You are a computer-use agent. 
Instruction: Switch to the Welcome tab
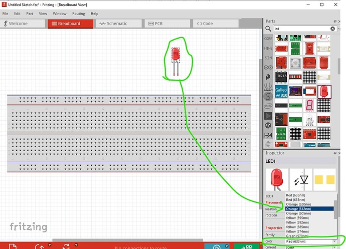22,24
